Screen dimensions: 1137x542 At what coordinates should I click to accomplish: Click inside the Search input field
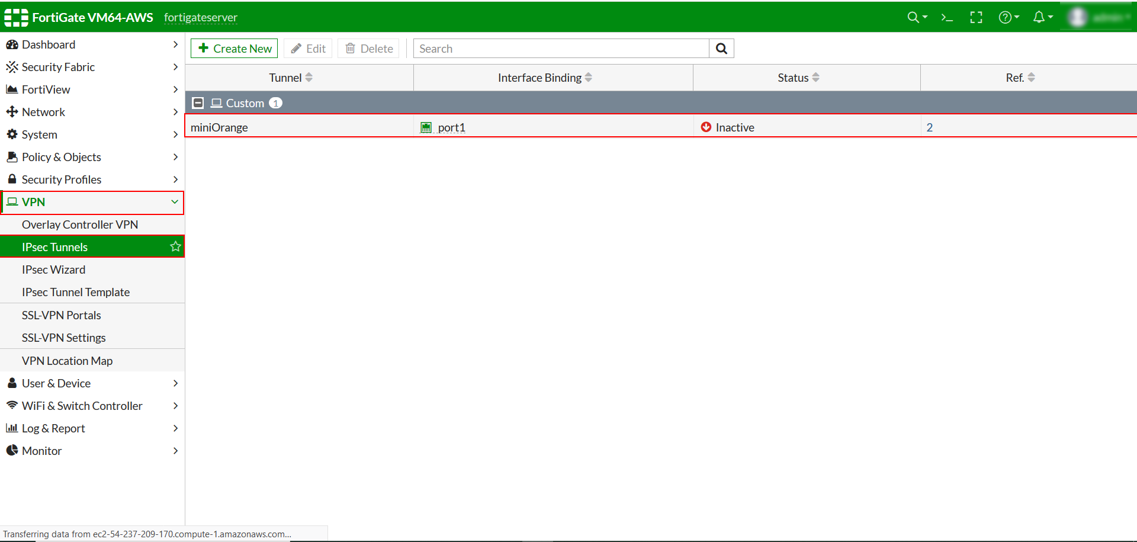click(x=560, y=48)
